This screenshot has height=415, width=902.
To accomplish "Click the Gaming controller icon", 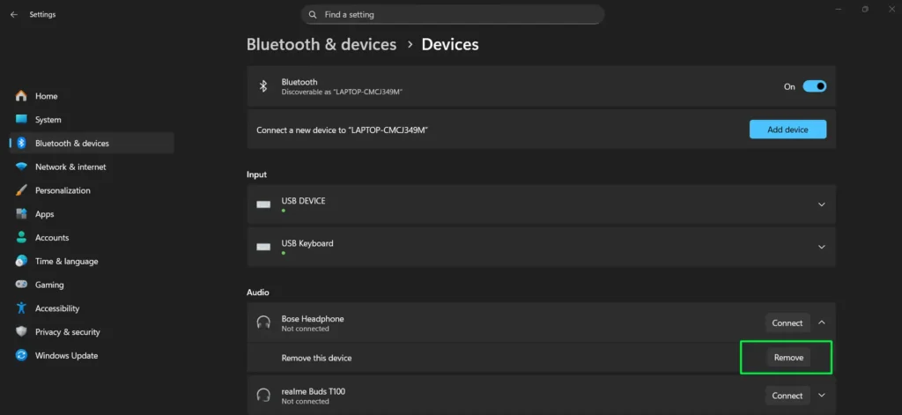I will click(21, 285).
